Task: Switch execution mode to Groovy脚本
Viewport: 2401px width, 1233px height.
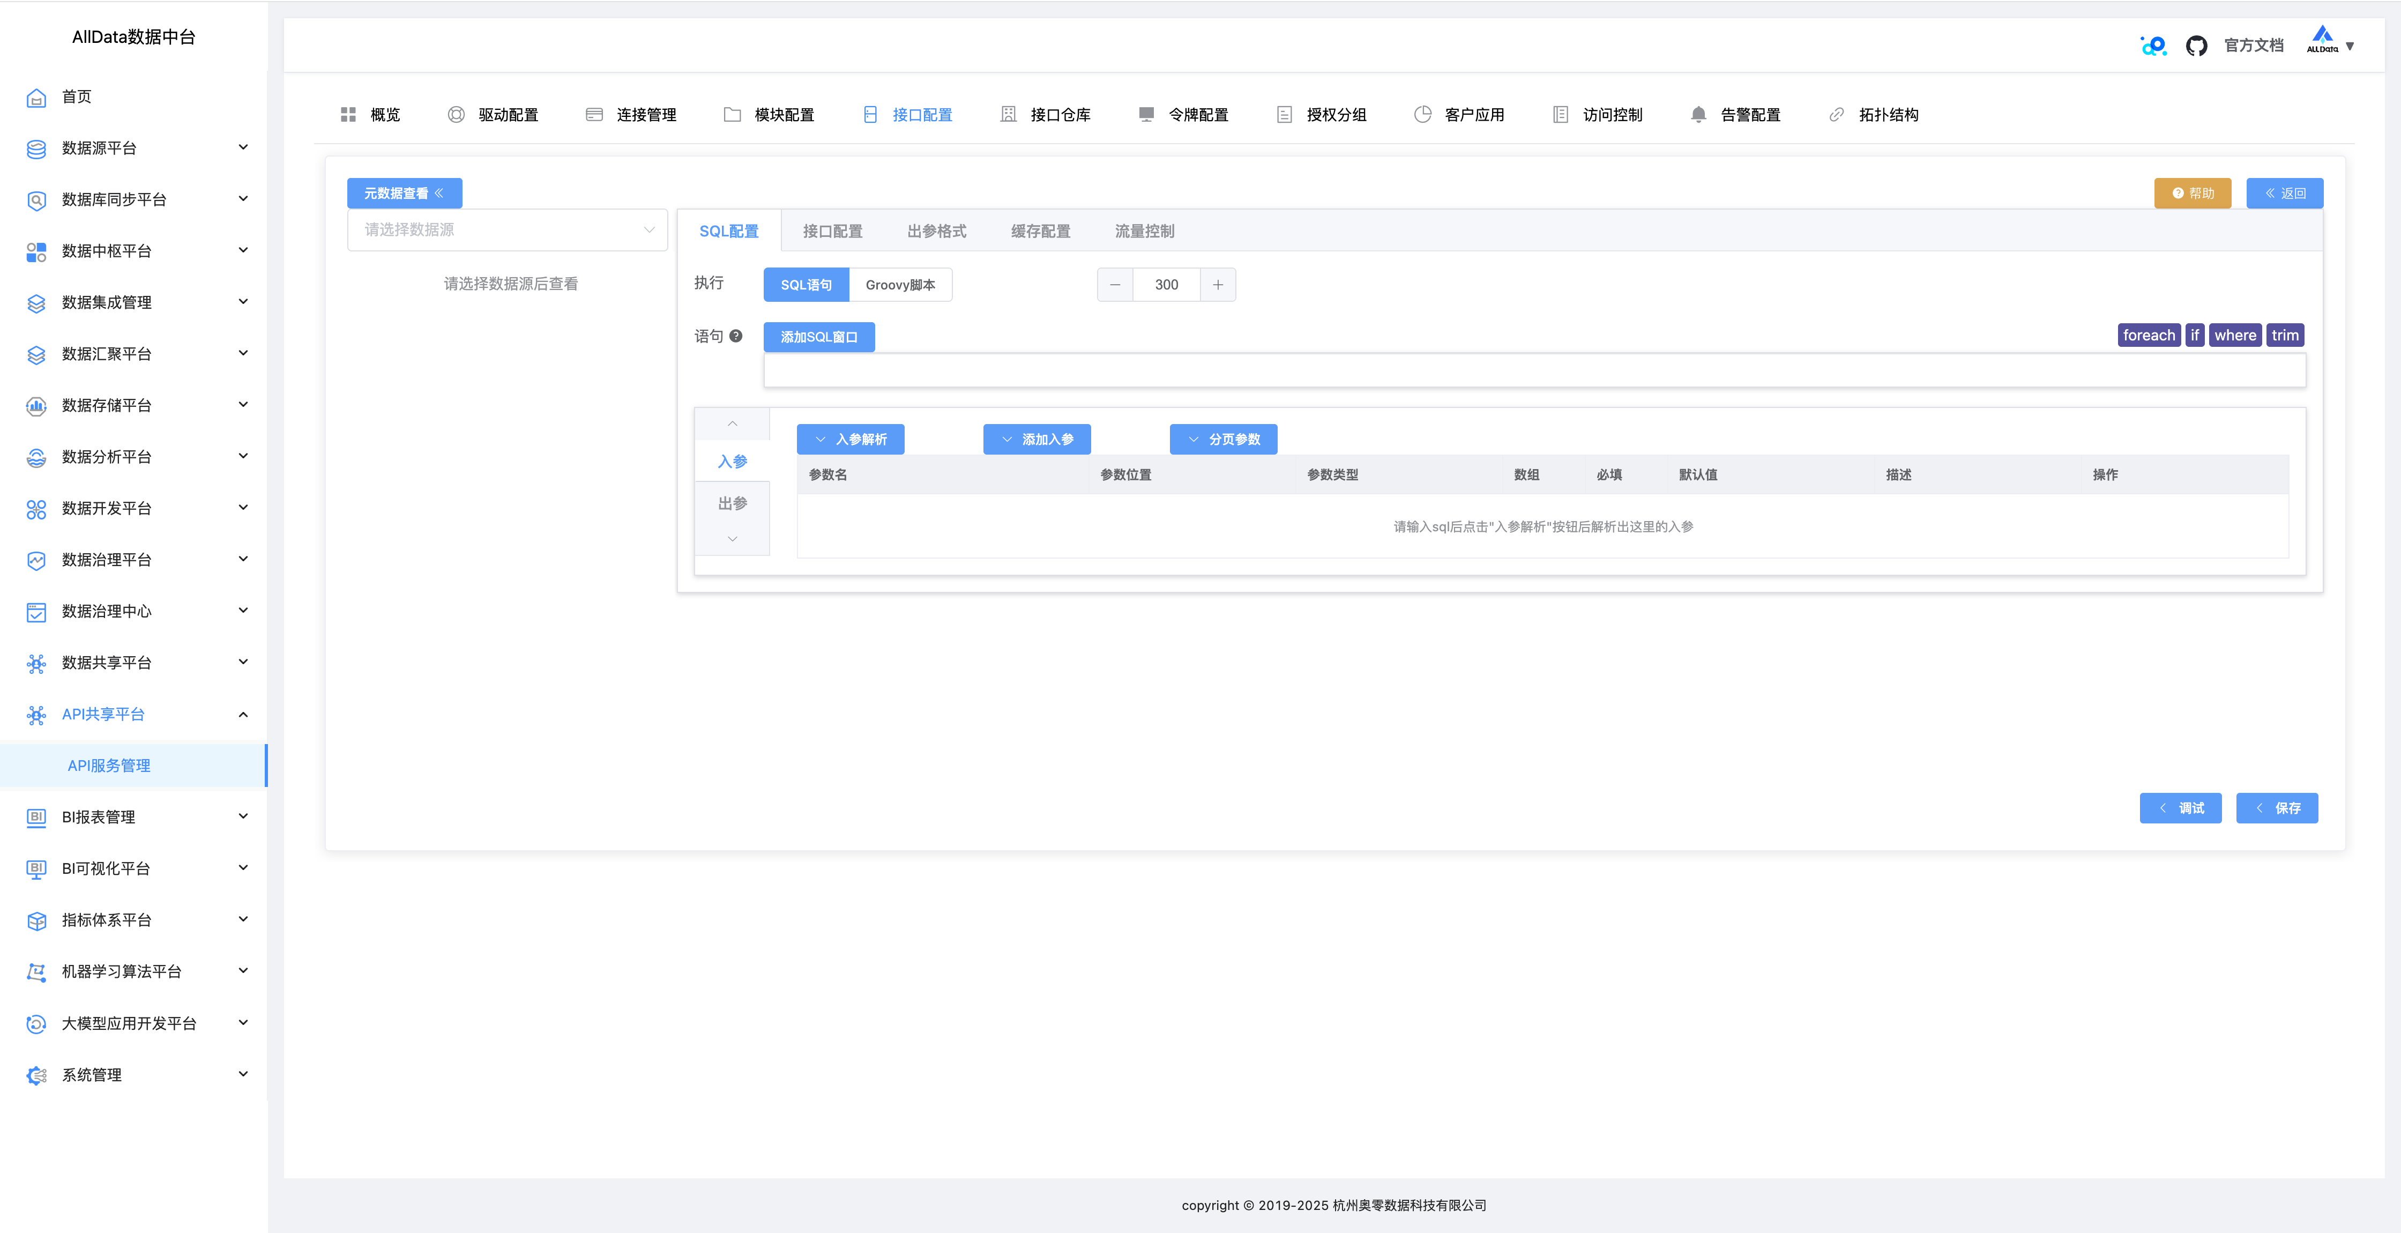Action: click(x=900, y=285)
